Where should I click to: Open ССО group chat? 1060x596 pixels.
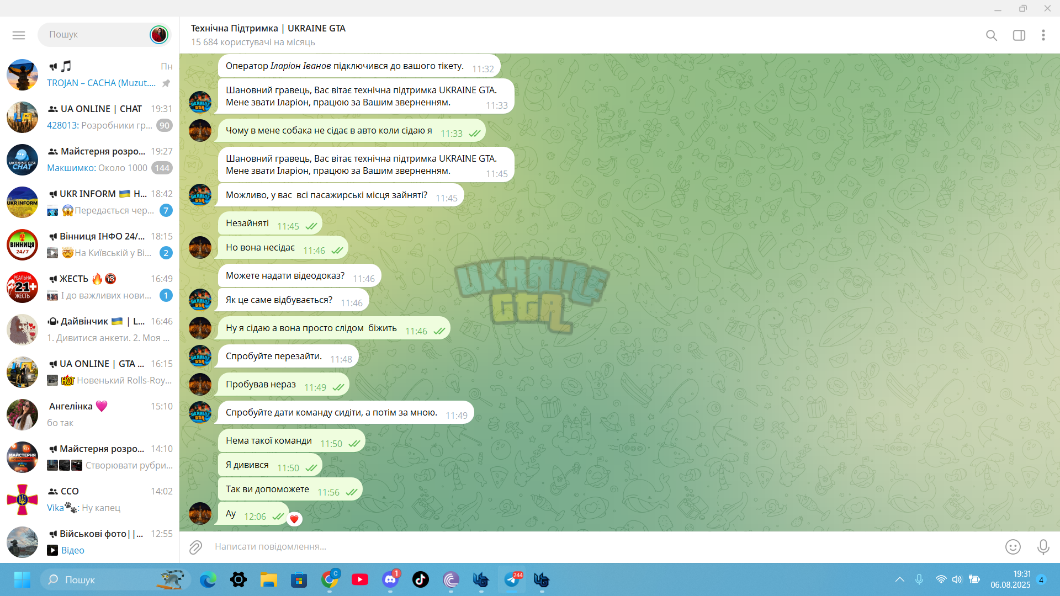tap(89, 499)
